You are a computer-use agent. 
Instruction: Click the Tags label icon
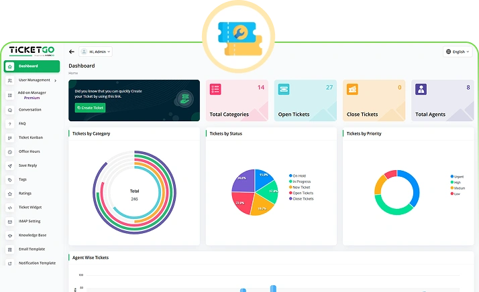point(10,179)
